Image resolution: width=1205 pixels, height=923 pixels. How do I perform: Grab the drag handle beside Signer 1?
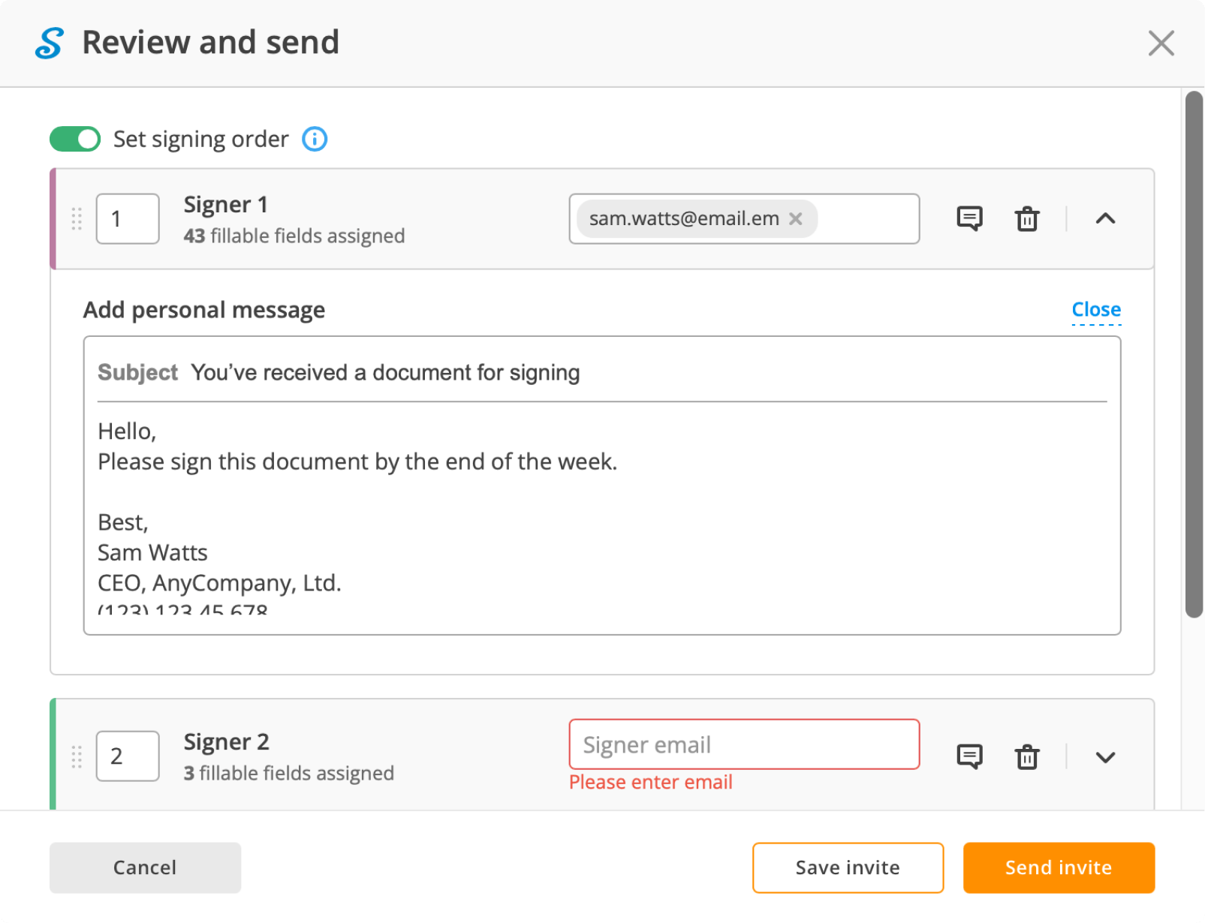(75, 219)
